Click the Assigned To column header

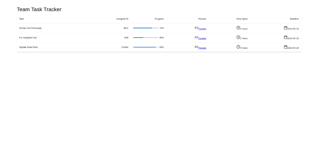(122, 19)
